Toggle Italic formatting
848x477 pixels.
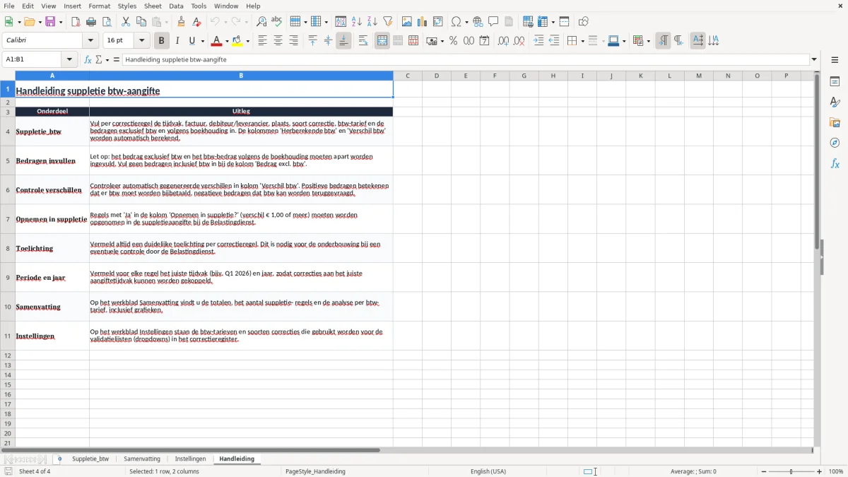pyautogui.click(x=177, y=41)
